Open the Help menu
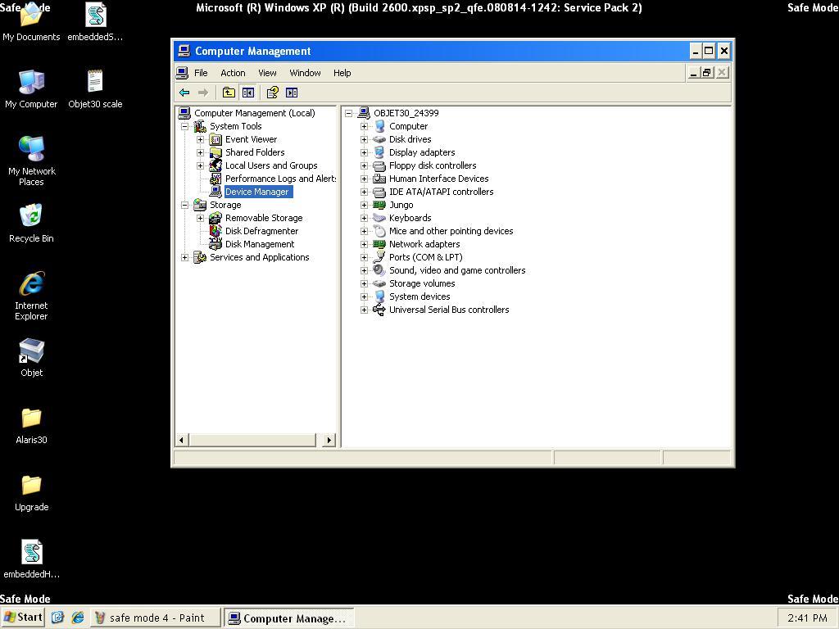The height and width of the screenshot is (629, 839). (342, 73)
